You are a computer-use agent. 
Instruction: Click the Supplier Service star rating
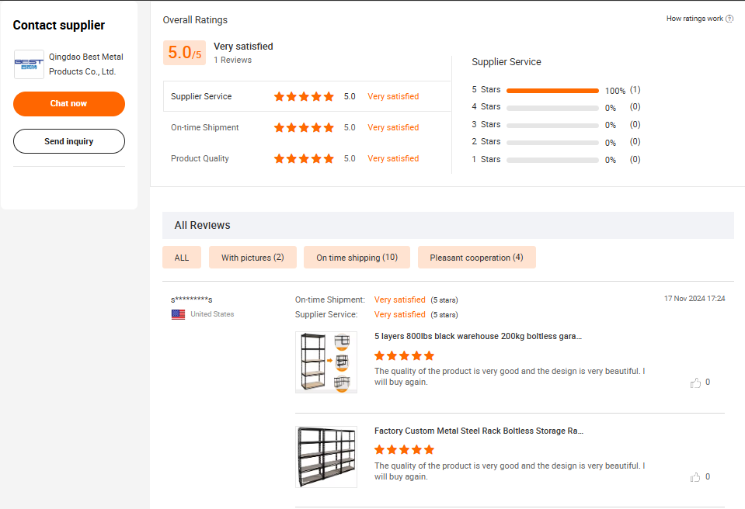coord(304,97)
